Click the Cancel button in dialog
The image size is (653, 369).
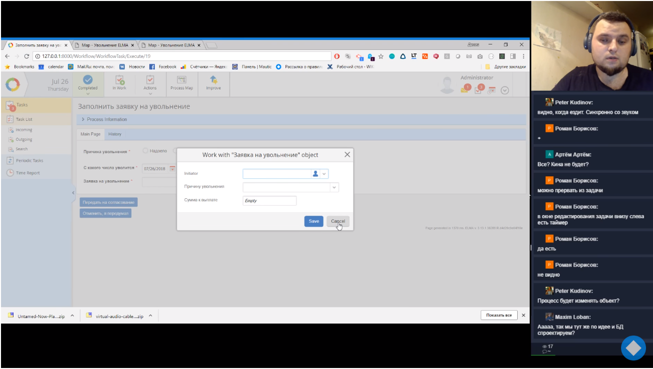point(338,221)
